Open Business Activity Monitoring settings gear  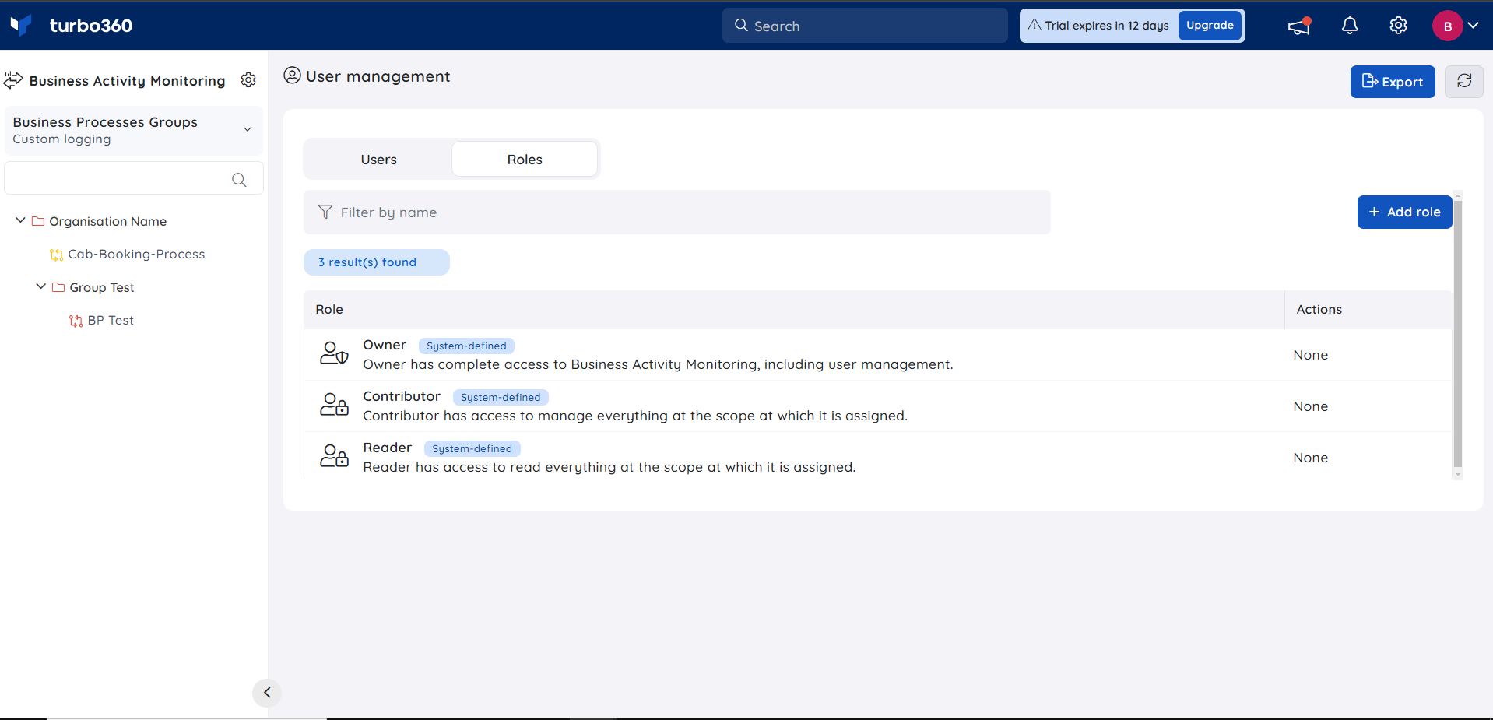[x=248, y=80]
